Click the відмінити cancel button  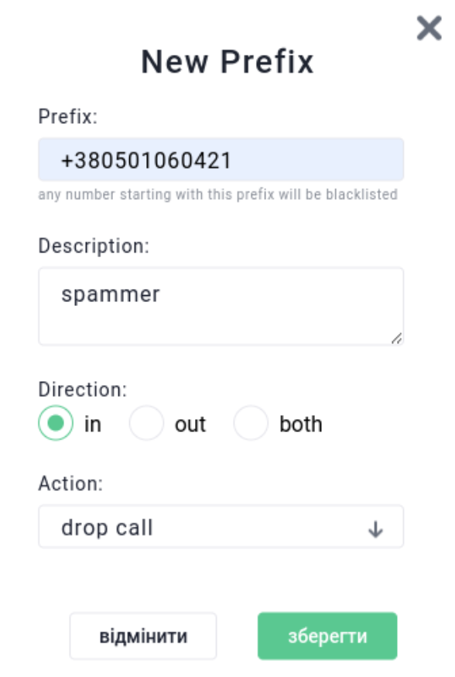point(143,636)
